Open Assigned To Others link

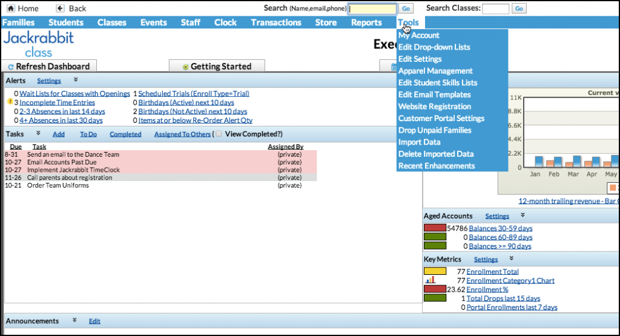(x=182, y=134)
